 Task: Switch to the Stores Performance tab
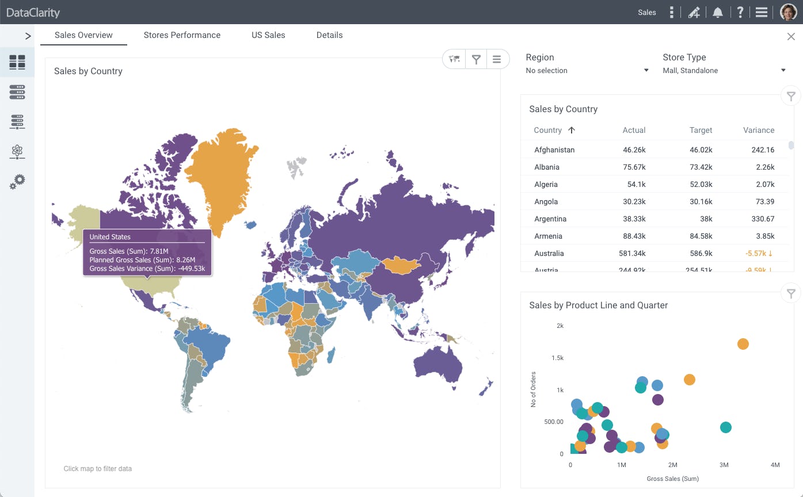pyautogui.click(x=182, y=35)
